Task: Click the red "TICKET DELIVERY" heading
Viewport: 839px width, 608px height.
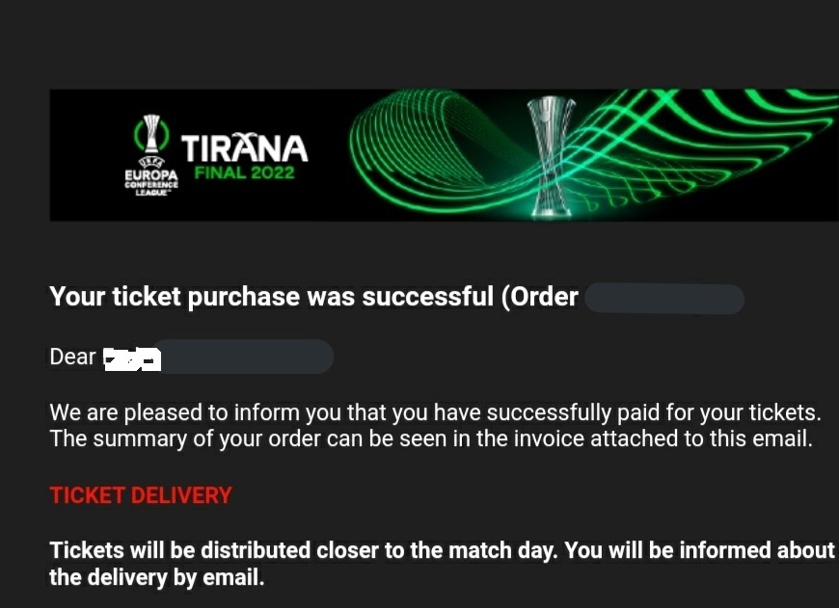Action: tap(141, 495)
